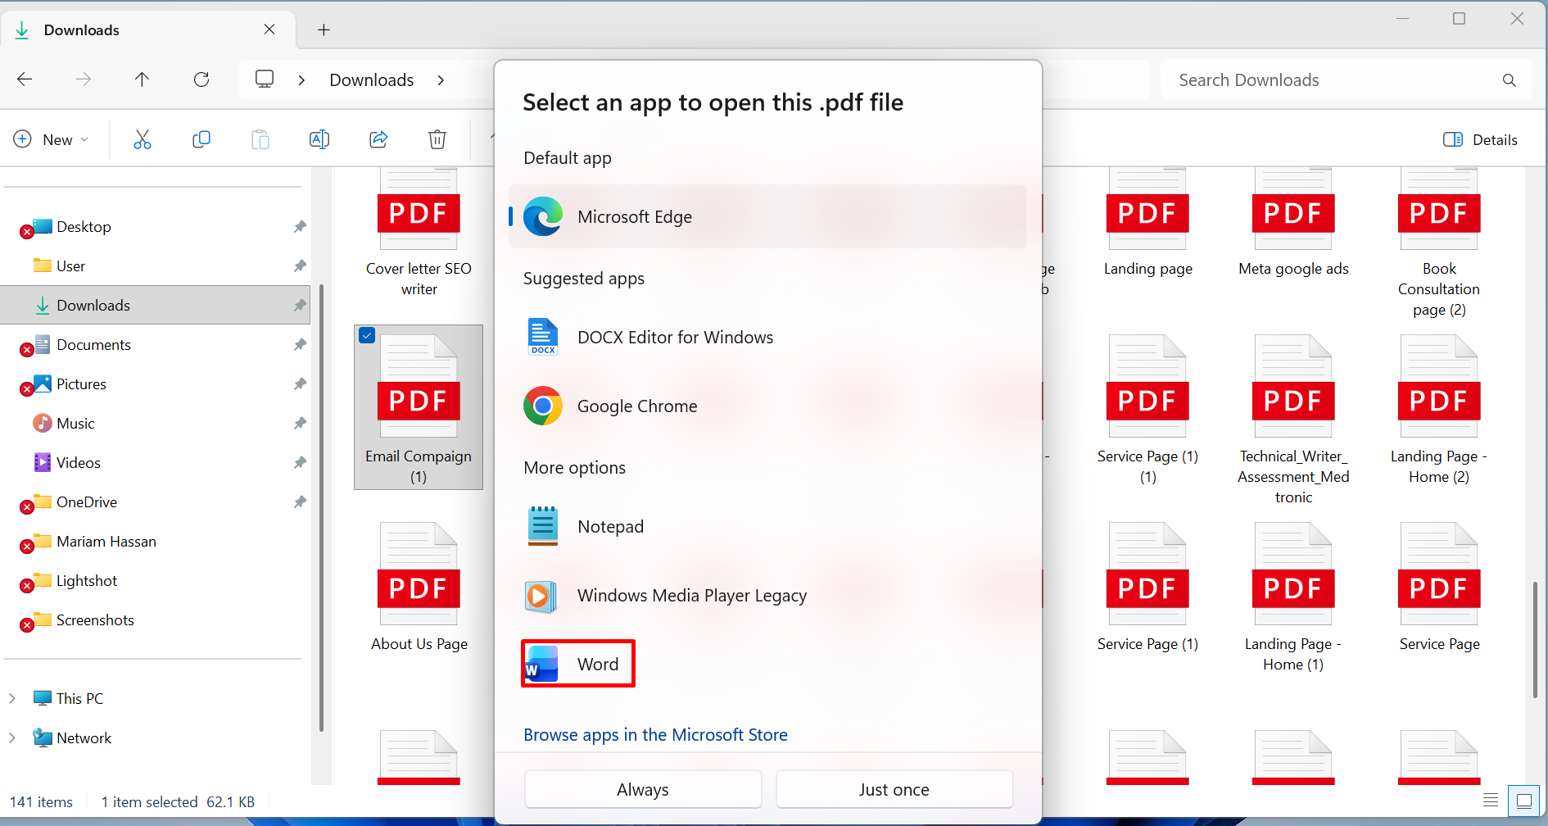This screenshot has width=1548, height=826.
Task: Refresh the Downloads folder
Action: [201, 79]
